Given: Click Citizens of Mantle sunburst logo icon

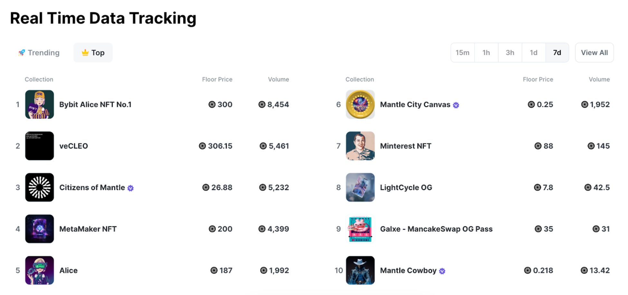Looking at the screenshot, I should [x=39, y=187].
